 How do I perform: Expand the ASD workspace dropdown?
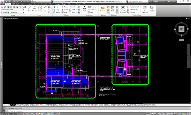41,1
